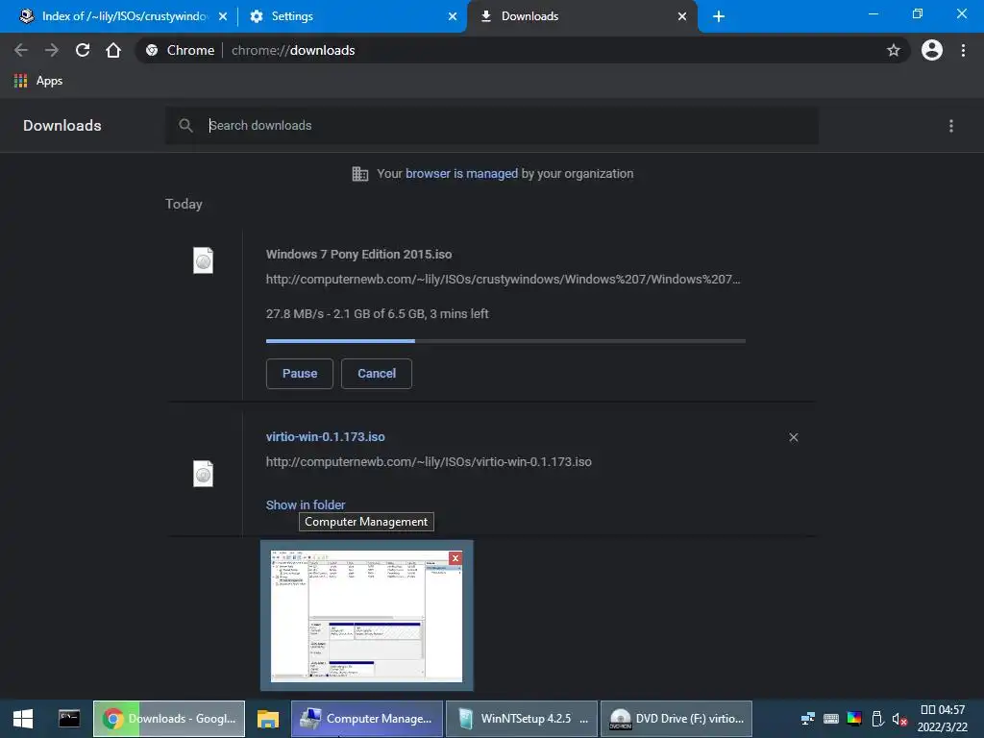
Task: Switch to DVD Drive (F:) taskbar button
Action: pyautogui.click(x=676, y=719)
